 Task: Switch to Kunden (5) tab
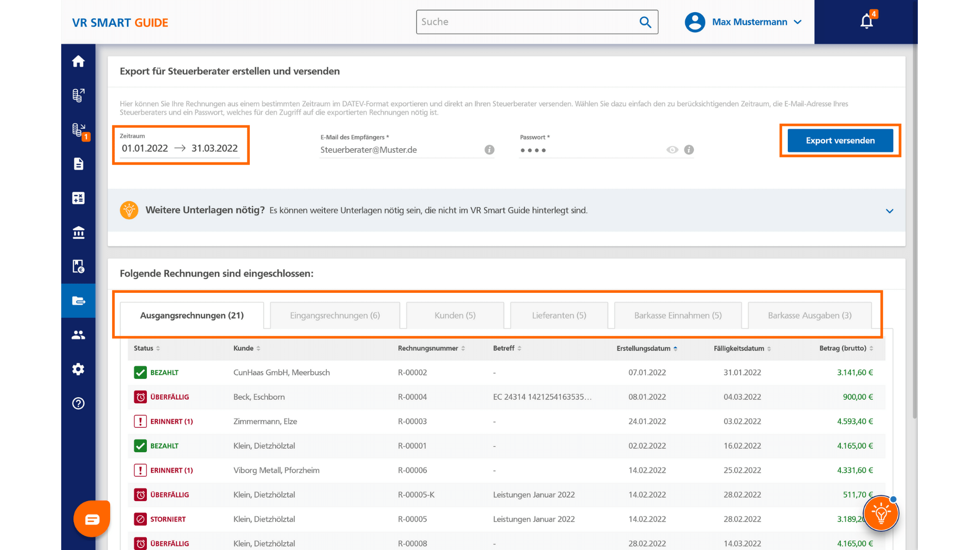pyautogui.click(x=455, y=315)
